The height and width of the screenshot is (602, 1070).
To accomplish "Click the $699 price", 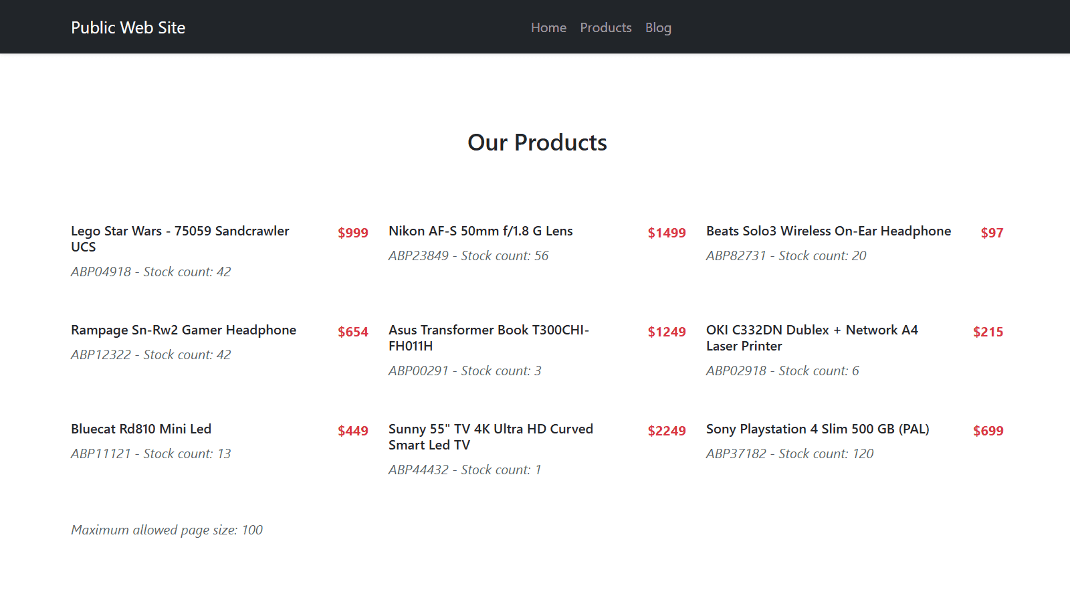I will point(988,431).
